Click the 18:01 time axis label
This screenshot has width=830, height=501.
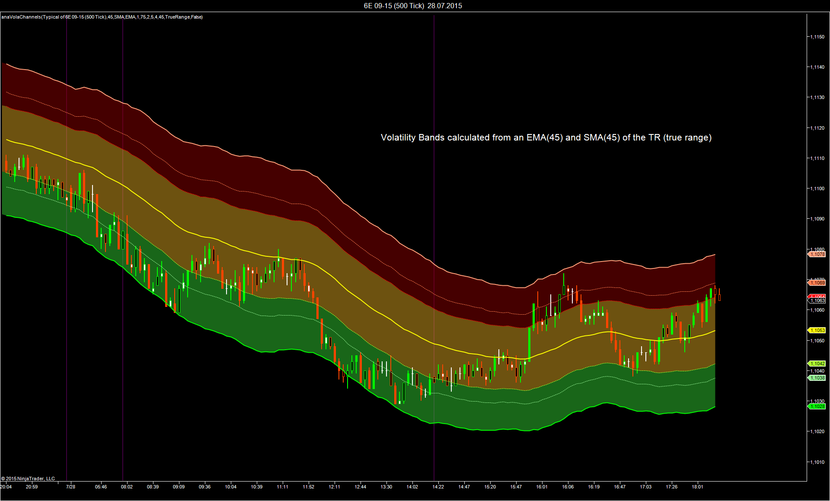point(697,487)
